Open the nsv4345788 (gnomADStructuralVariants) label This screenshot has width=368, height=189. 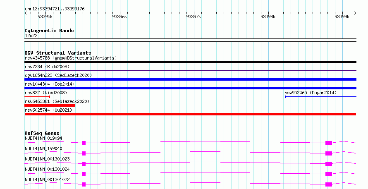(x=71, y=58)
